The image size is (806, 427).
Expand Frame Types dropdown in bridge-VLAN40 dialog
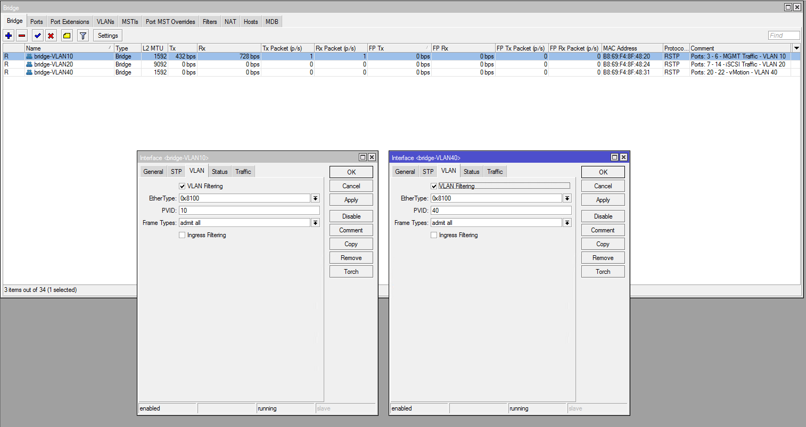point(567,223)
